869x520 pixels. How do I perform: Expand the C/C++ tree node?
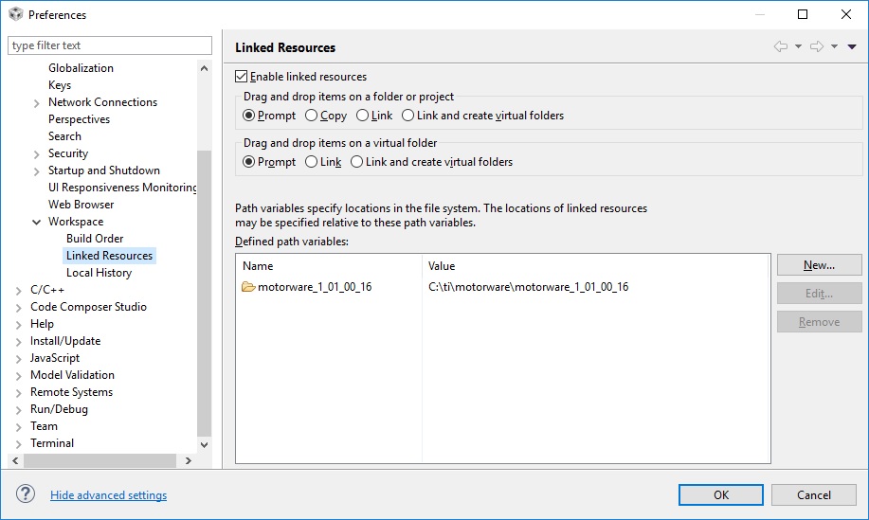click(x=19, y=290)
